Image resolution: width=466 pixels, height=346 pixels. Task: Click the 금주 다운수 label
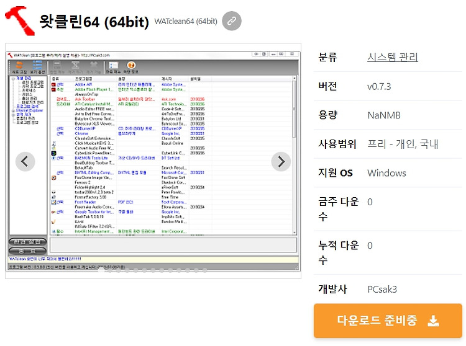(x=339, y=209)
